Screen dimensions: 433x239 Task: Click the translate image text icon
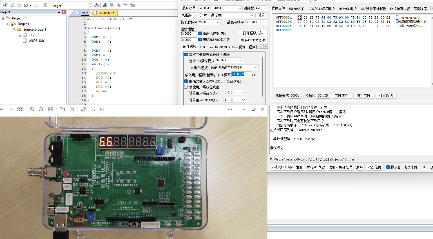tap(83, 110)
